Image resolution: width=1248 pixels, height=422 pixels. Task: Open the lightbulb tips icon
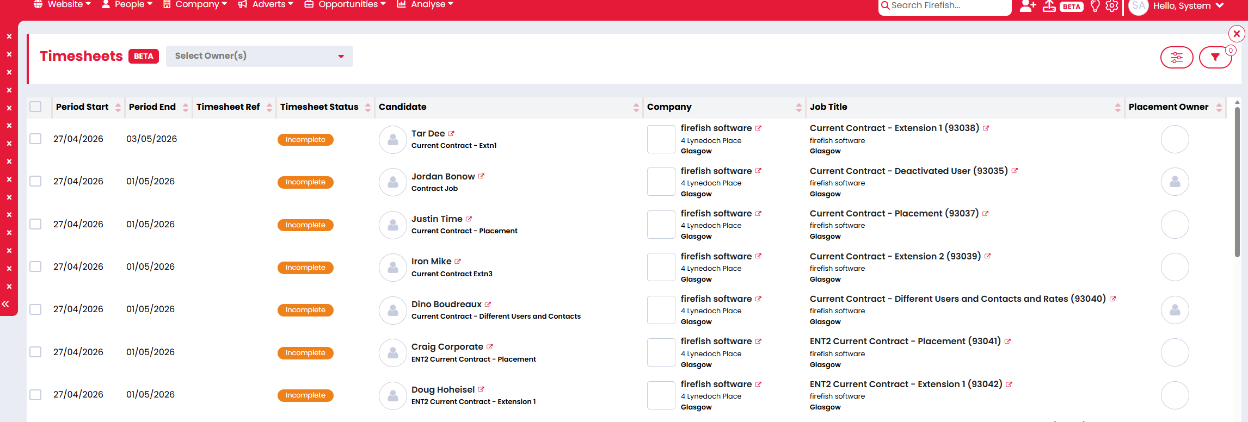pyautogui.click(x=1095, y=6)
